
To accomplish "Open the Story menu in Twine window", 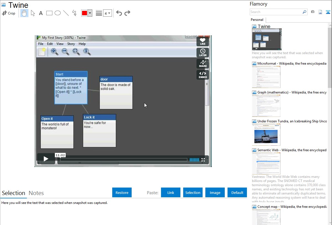I will (71, 44).
